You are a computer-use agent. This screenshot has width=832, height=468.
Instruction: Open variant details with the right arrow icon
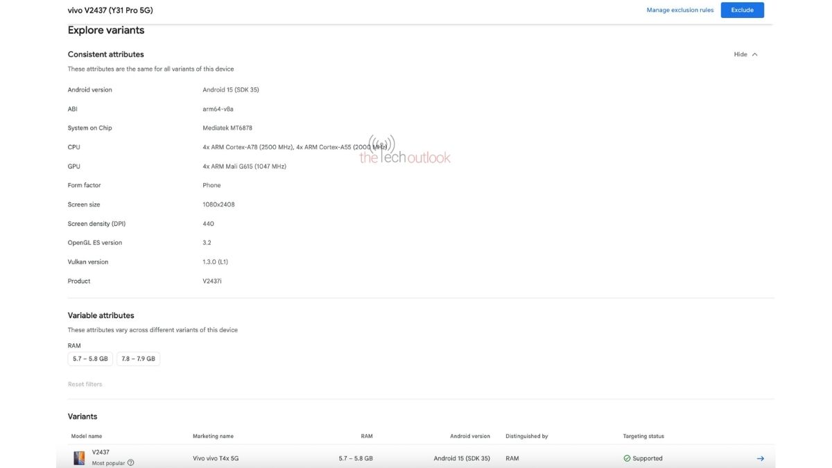tap(760, 458)
